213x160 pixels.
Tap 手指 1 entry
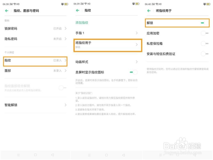(x=106, y=33)
